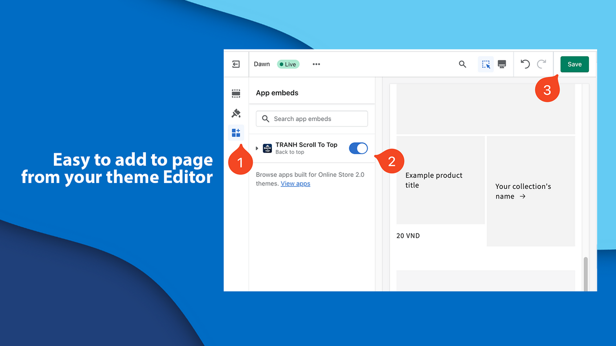The height and width of the screenshot is (346, 616).
Task: Click the Dawn theme name
Action: (262, 64)
